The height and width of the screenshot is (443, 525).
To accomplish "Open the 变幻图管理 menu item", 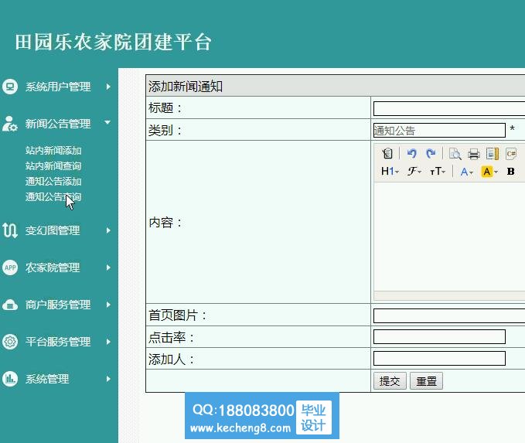I will point(53,230).
